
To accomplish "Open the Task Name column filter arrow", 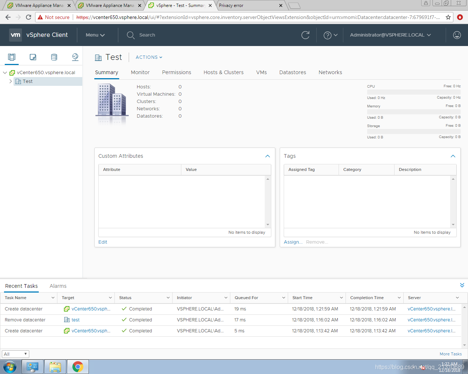I will pos(53,298).
